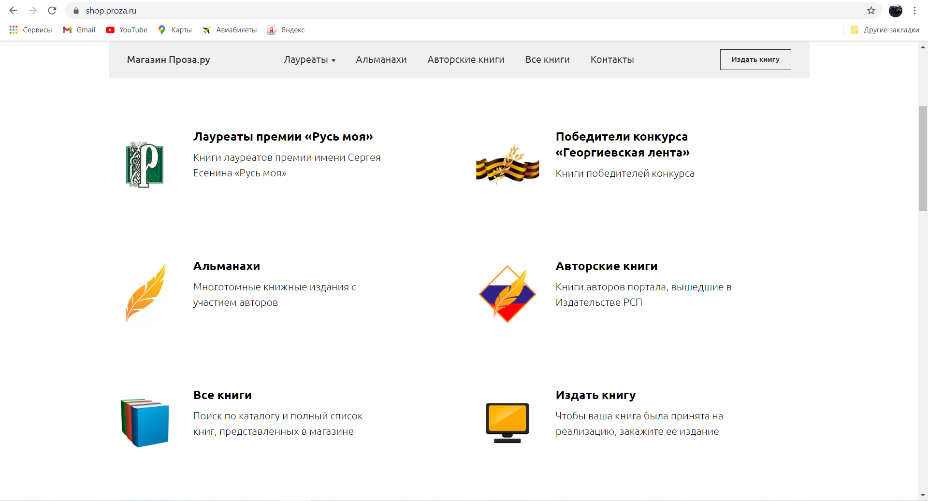Open the Сервисы apps bookmark
This screenshot has width=928, height=501.
pyautogui.click(x=30, y=30)
